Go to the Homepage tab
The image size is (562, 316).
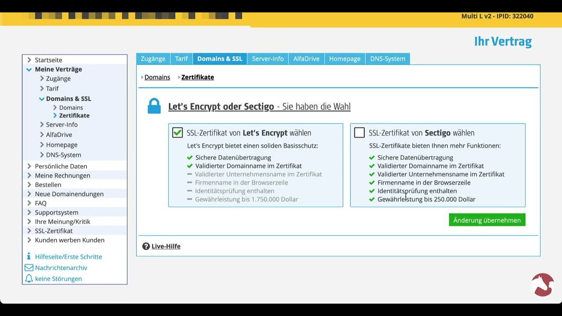click(x=345, y=59)
